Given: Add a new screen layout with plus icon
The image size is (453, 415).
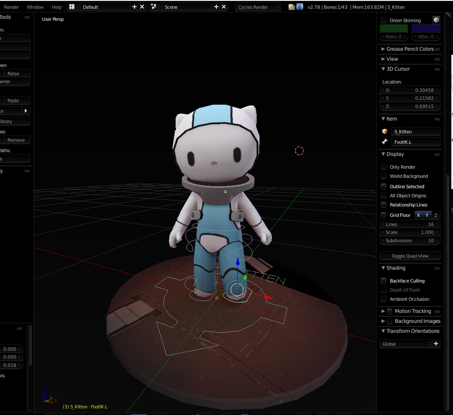Looking at the screenshot, I should pos(135,7).
